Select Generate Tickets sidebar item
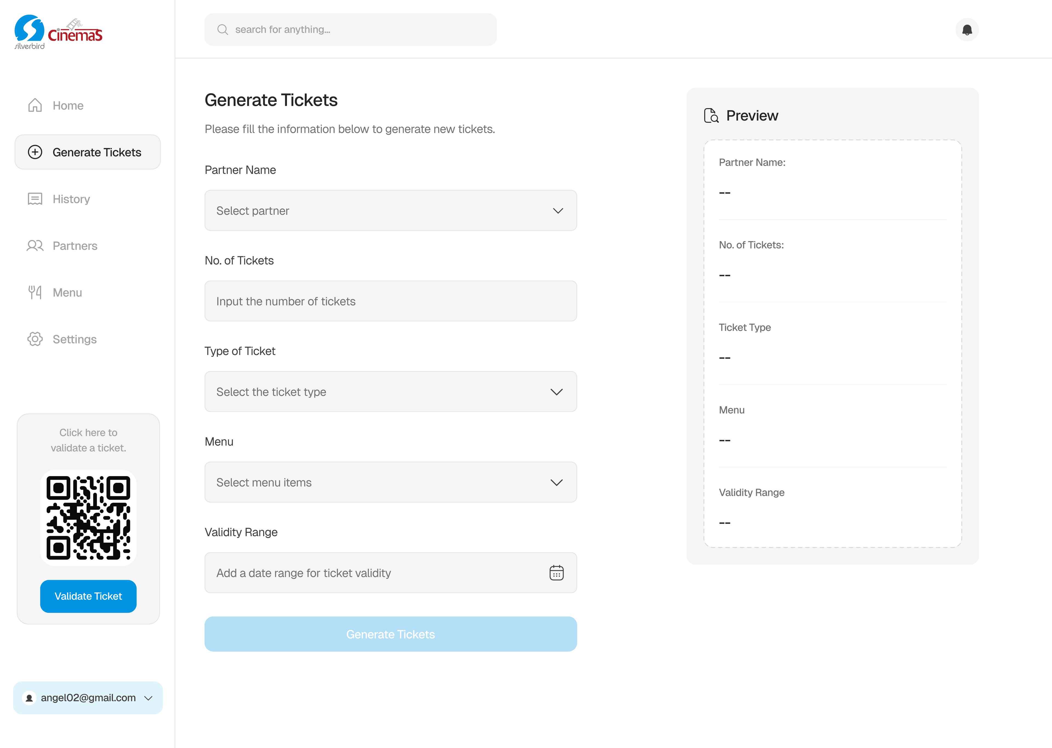This screenshot has width=1052, height=748. (87, 152)
